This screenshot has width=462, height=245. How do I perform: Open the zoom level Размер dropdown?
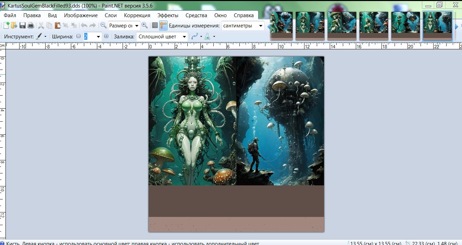click(124, 26)
